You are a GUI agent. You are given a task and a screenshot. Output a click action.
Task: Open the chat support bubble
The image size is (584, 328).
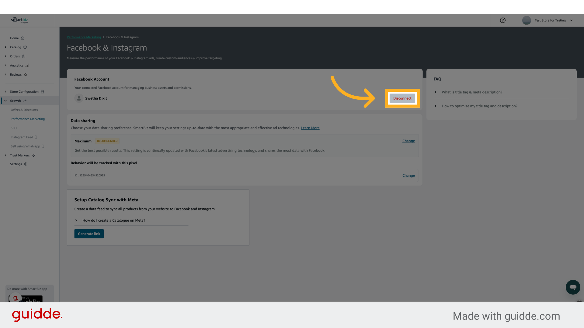coord(573,287)
